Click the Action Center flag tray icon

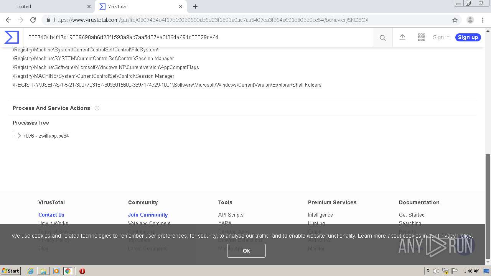454,271
